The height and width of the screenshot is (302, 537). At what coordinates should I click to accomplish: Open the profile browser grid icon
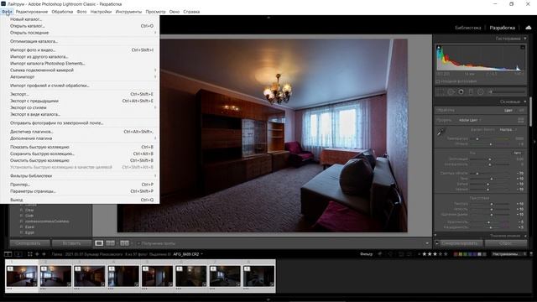point(520,120)
